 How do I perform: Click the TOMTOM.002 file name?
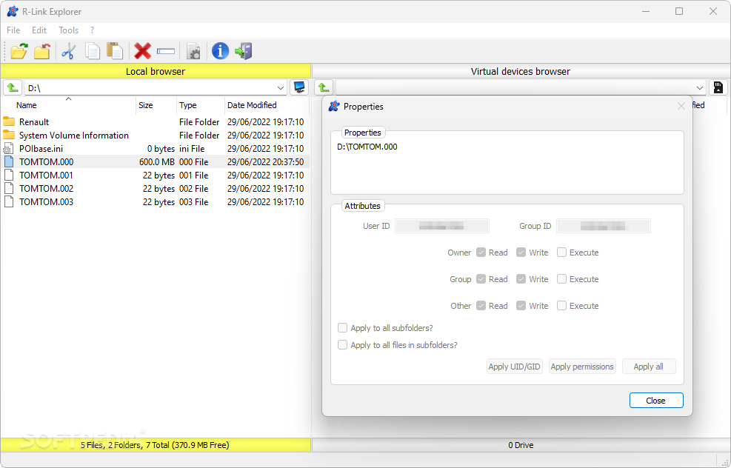[46, 188]
